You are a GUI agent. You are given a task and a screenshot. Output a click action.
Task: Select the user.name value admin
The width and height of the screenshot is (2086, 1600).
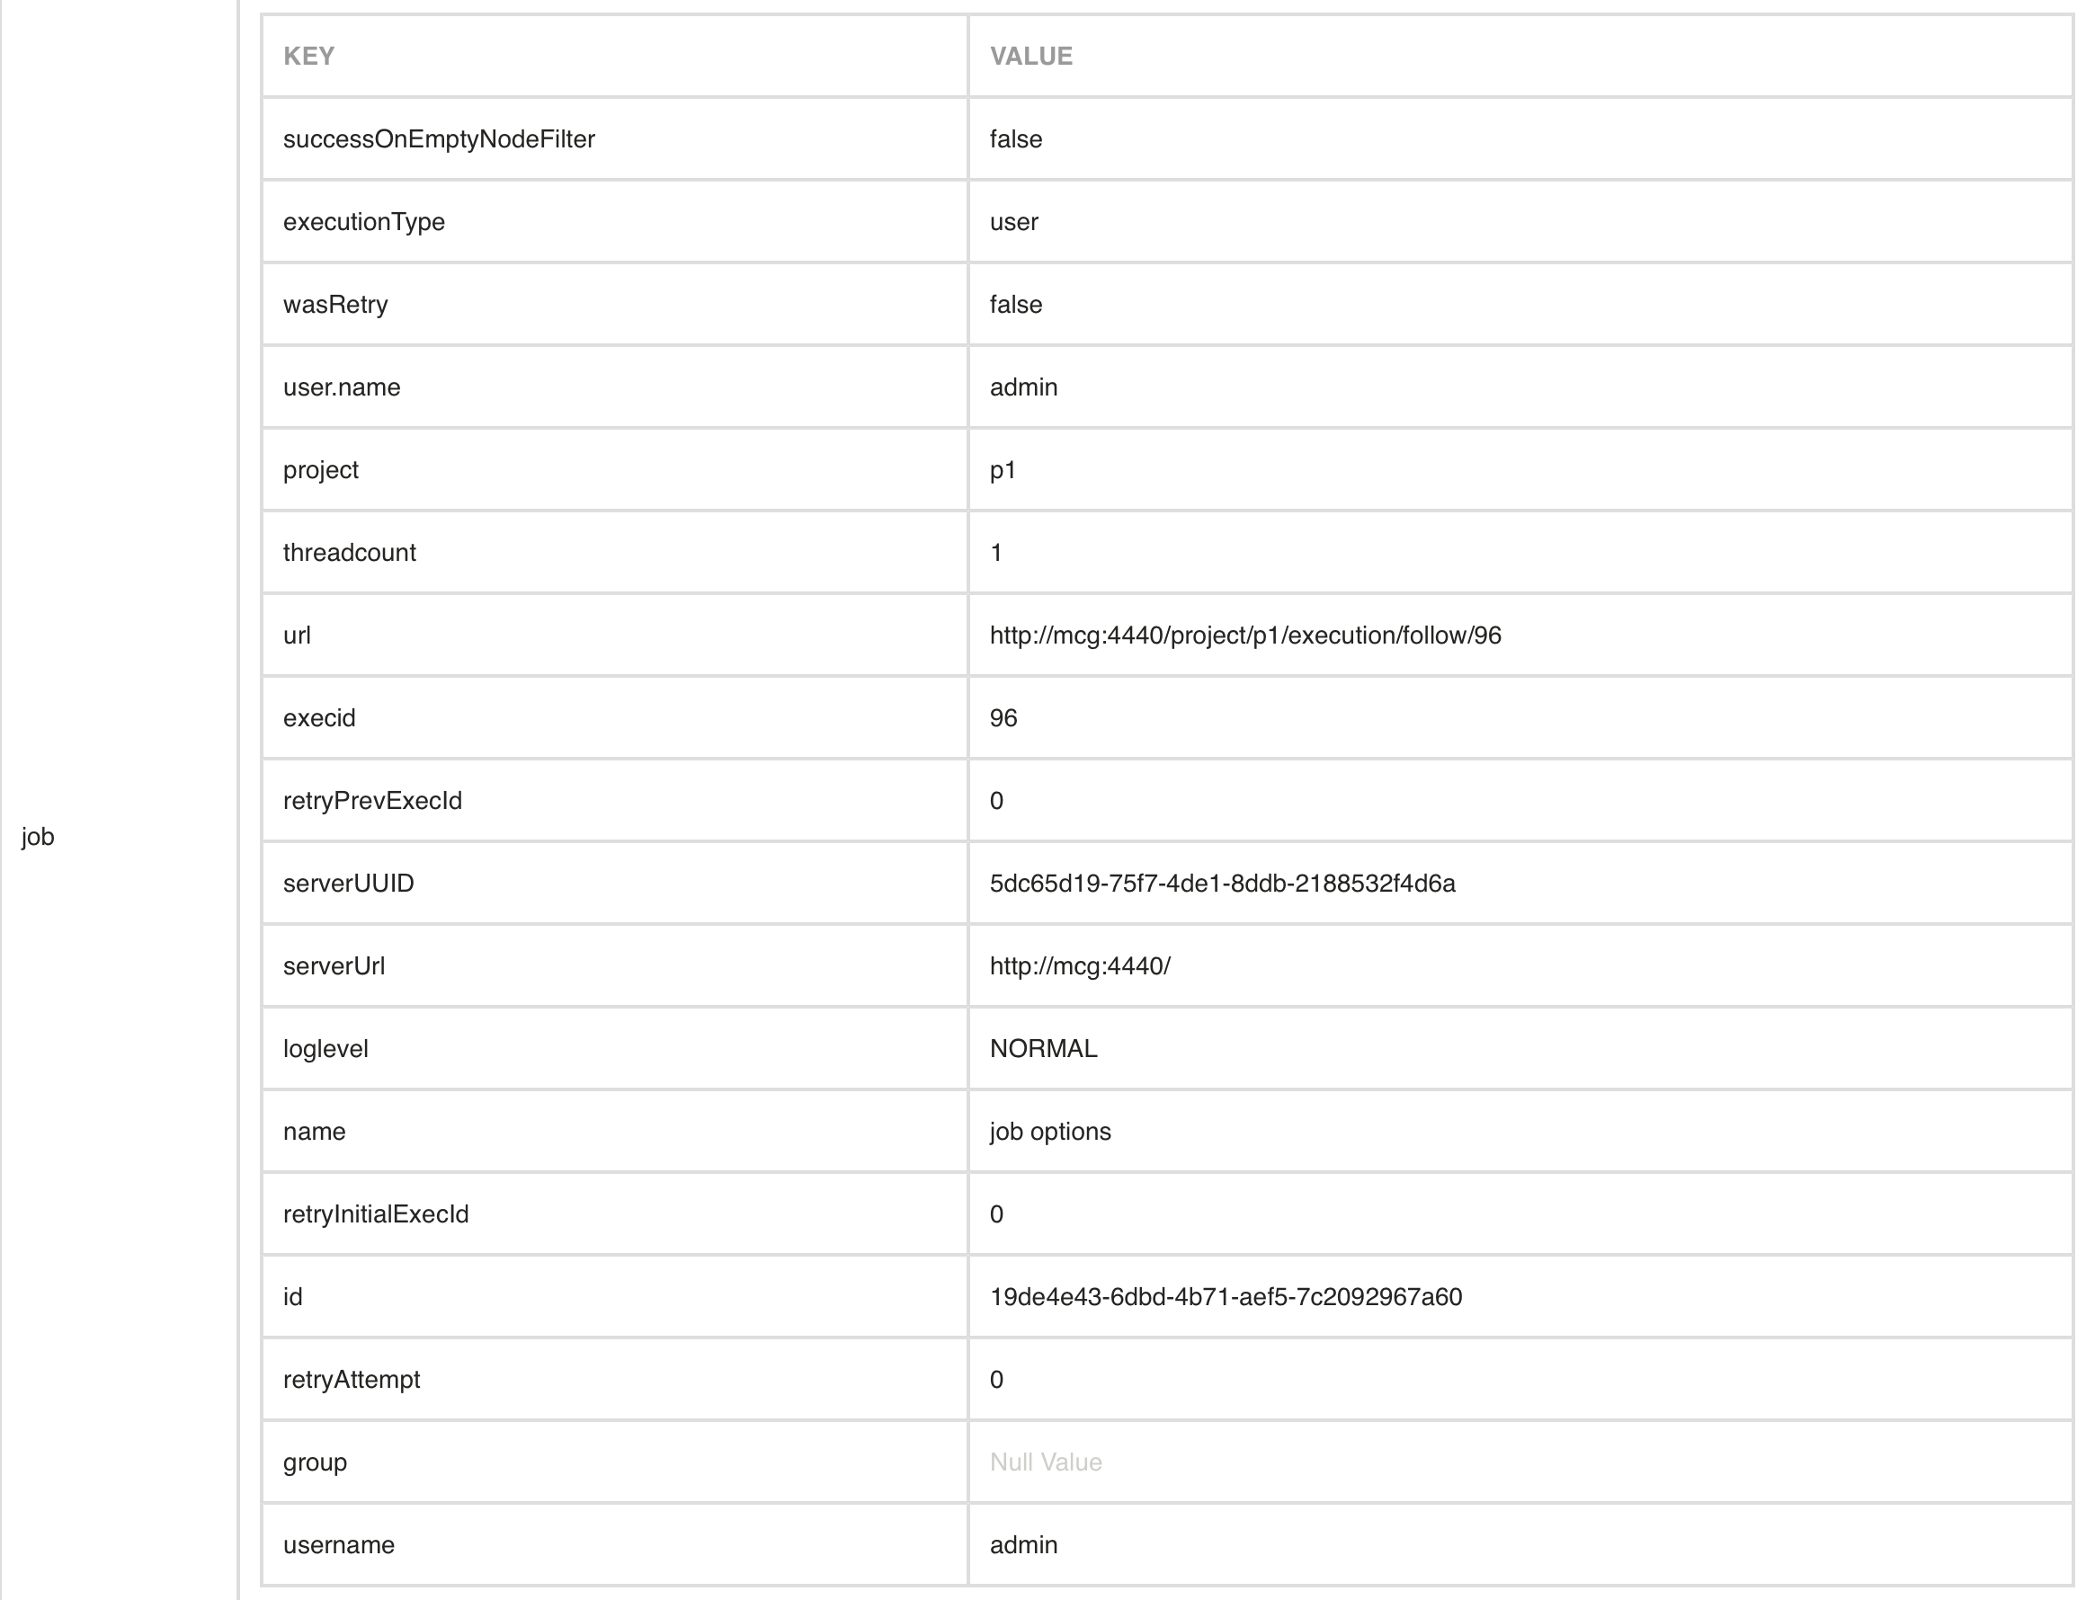pyautogui.click(x=1024, y=387)
